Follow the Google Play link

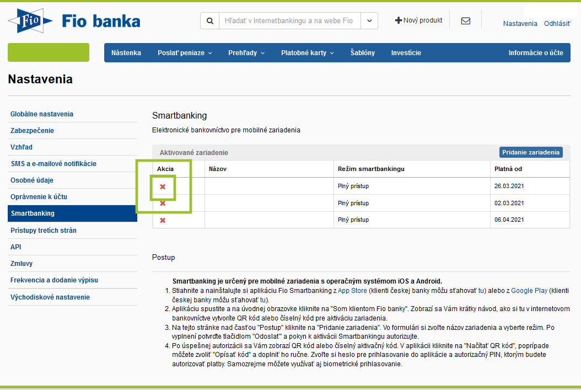coord(529,291)
